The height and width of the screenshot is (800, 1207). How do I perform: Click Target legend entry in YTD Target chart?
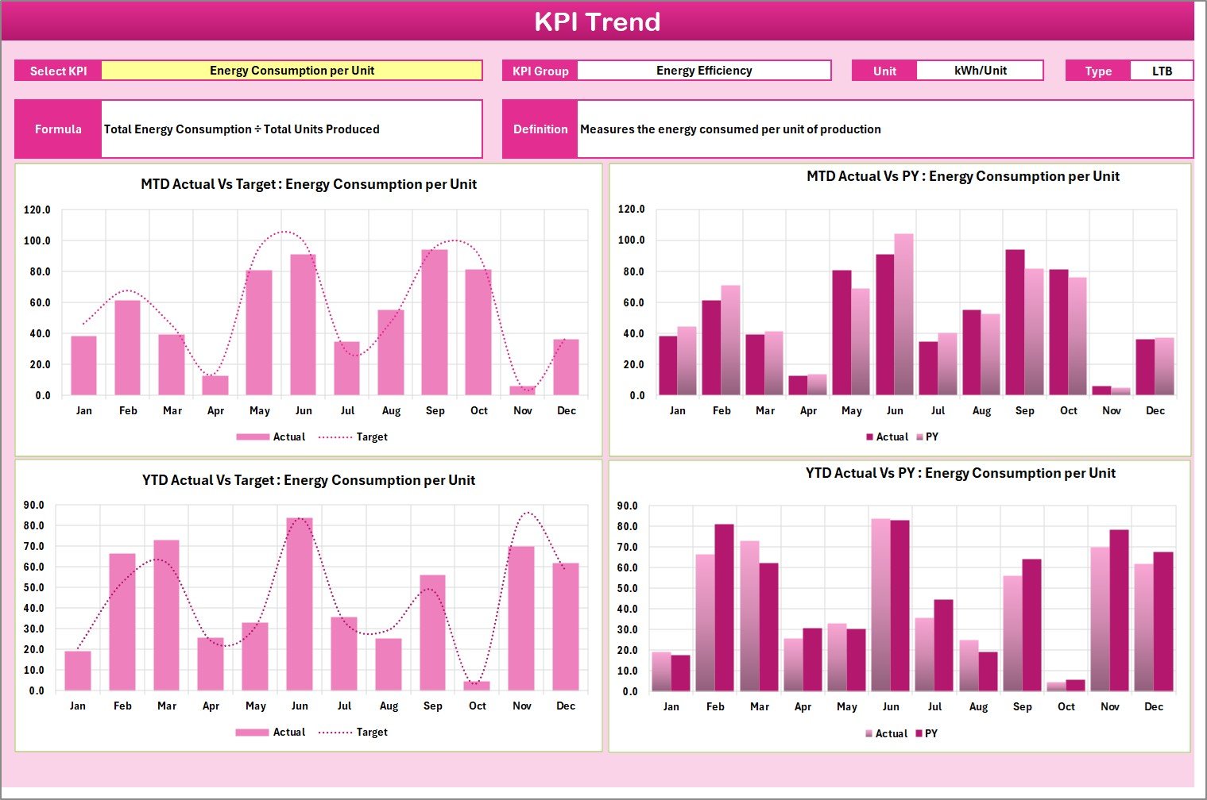point(371,733)
